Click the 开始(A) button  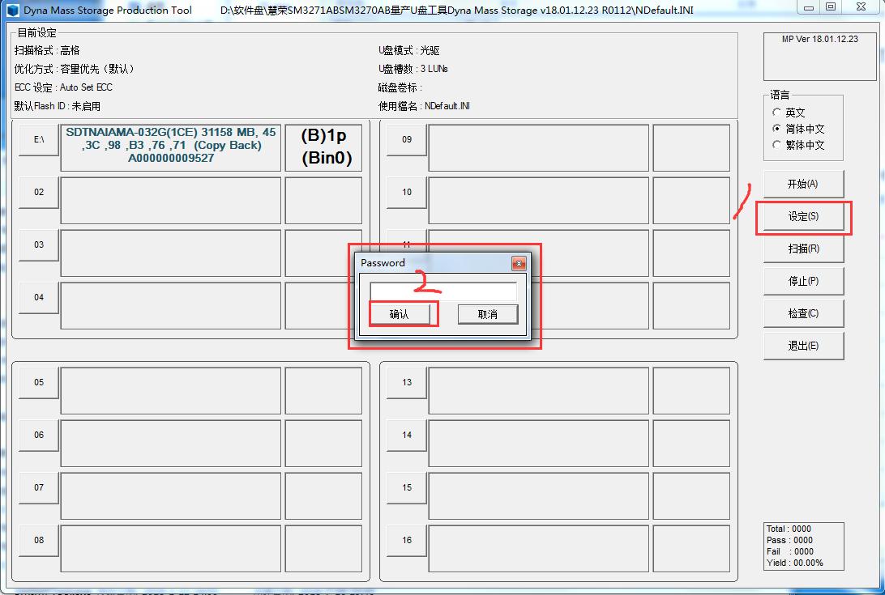coord(803,184)
